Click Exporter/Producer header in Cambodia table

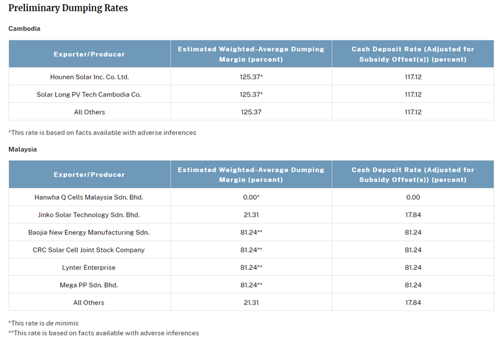pos(89,54)
